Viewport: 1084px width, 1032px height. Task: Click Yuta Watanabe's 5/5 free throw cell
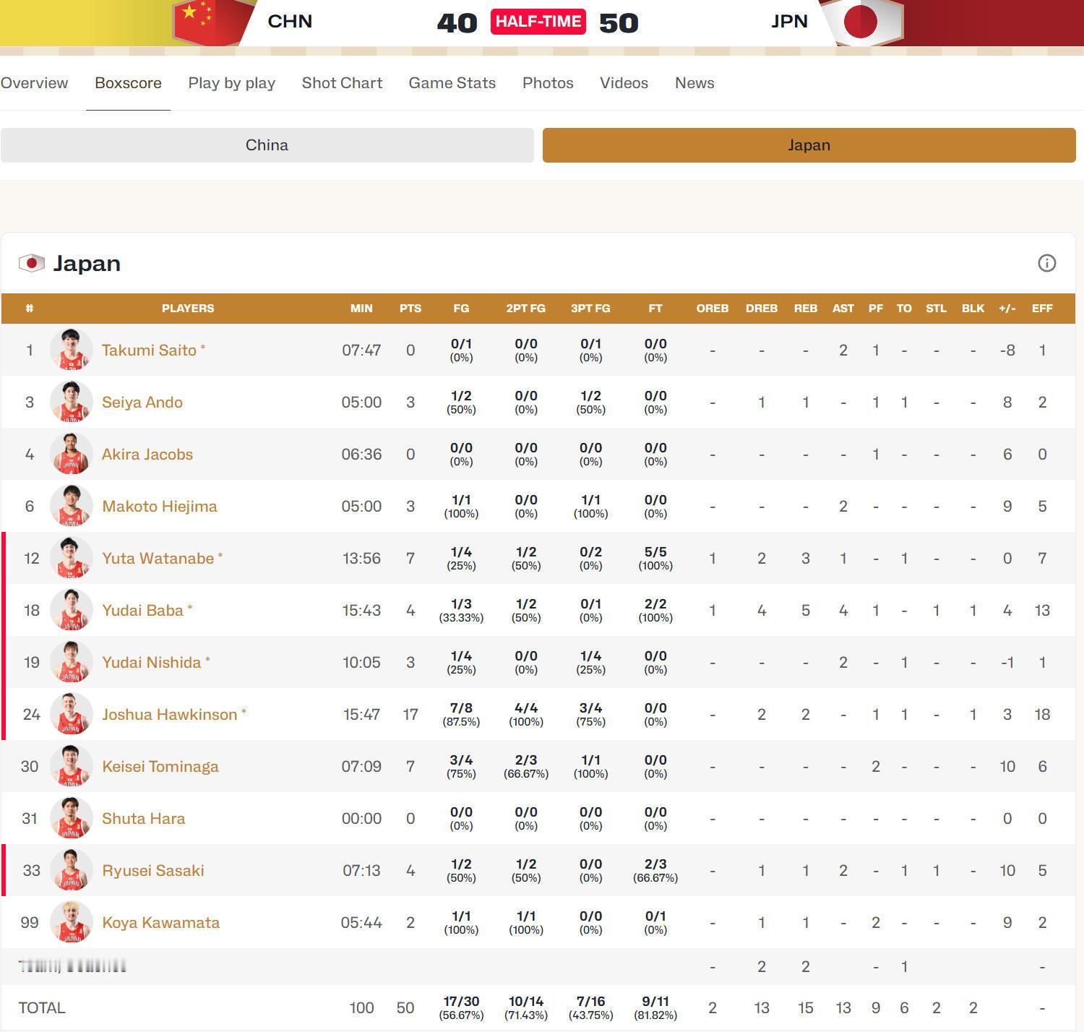pyautogui.click(x=655, y=559)
